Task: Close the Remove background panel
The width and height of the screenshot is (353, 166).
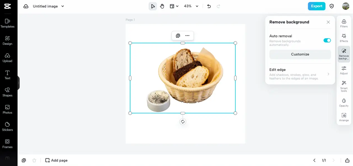Action: [328, 22]
